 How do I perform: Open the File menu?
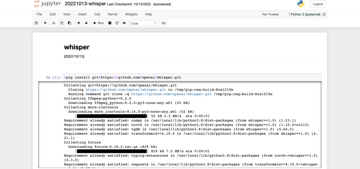pos(39,14)
